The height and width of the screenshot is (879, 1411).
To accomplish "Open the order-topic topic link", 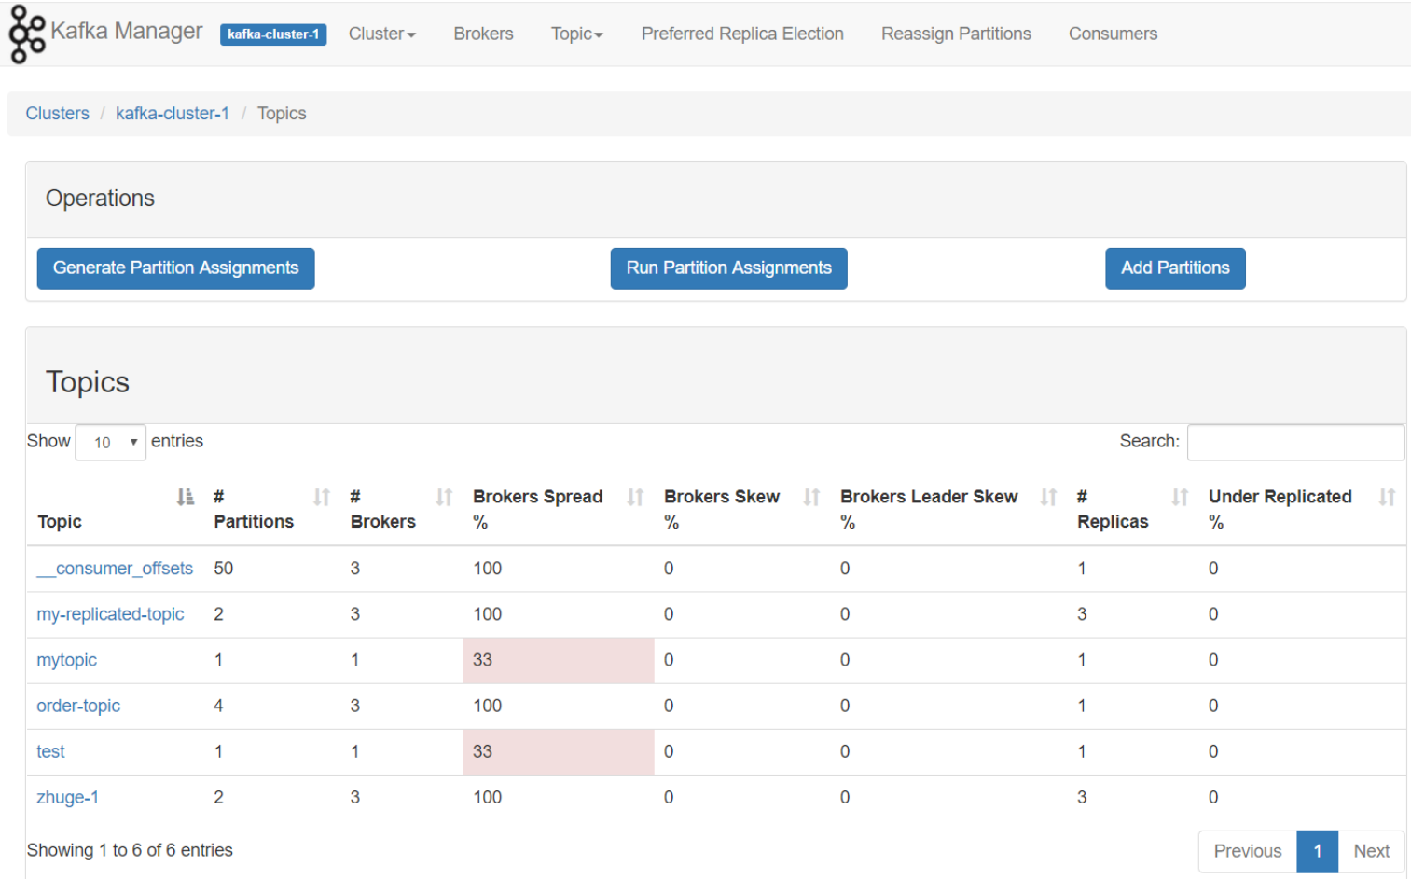I will pos(78,706).
